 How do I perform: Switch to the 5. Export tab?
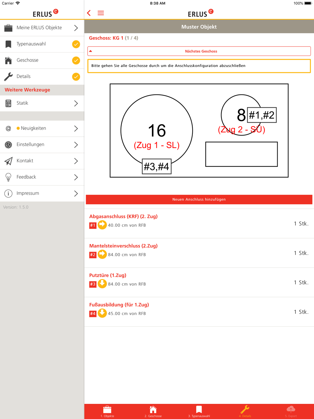tap(291, 411)
